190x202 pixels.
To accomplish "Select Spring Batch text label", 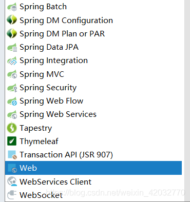I will pyautogui.click(x=43, y=7).
